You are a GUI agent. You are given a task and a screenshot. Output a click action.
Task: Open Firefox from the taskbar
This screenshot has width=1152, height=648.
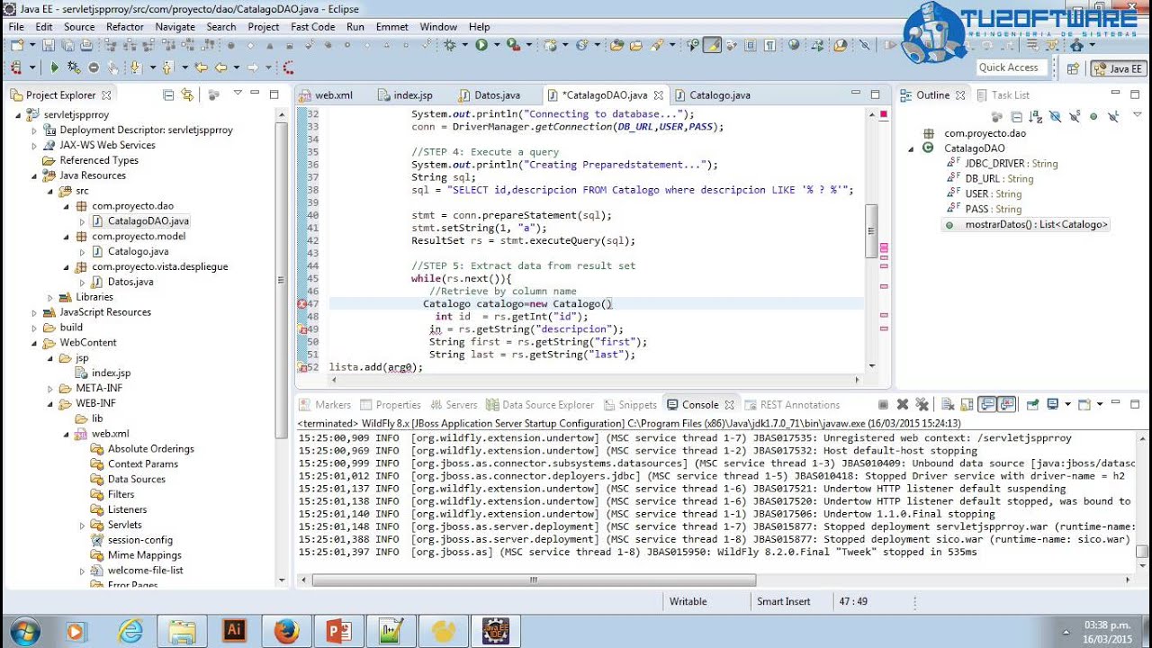287,631
